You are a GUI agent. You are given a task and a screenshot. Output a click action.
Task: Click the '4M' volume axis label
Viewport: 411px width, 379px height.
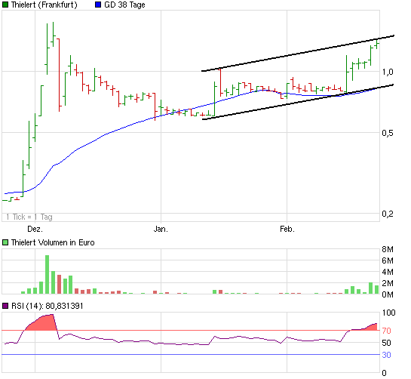tap(388, 272)
